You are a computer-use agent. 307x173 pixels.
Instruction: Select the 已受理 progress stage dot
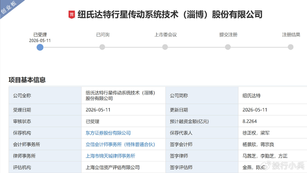point(40,47)
